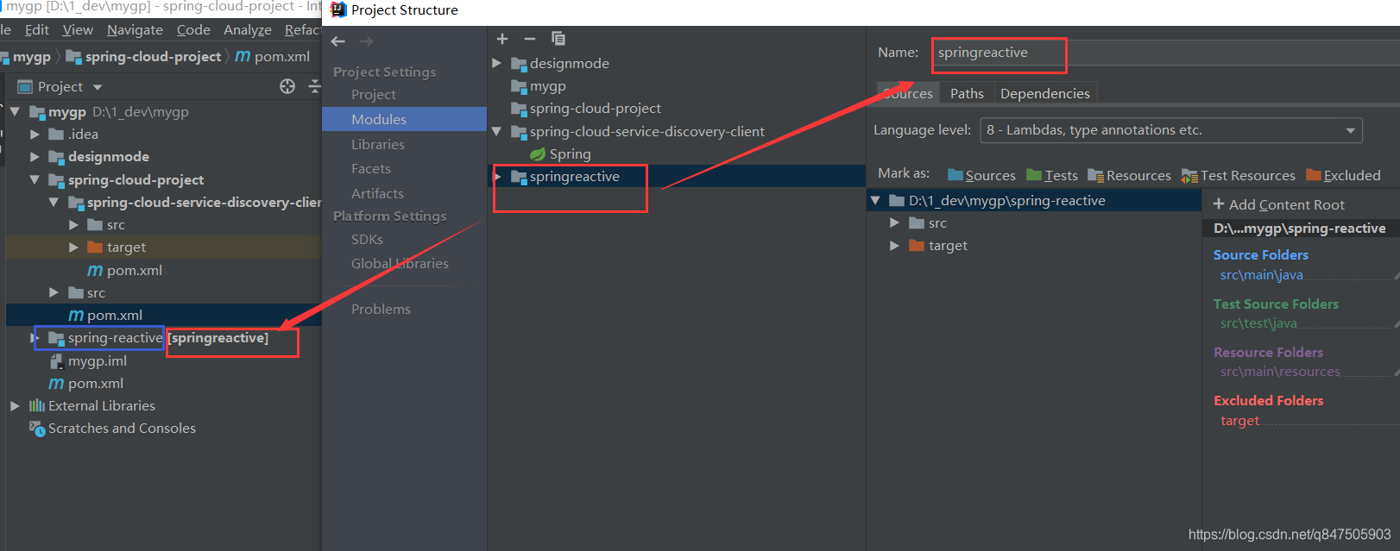The image size is (1400, 551).
Task: Select Scratches and Consoles node
Action: (122, 429)
